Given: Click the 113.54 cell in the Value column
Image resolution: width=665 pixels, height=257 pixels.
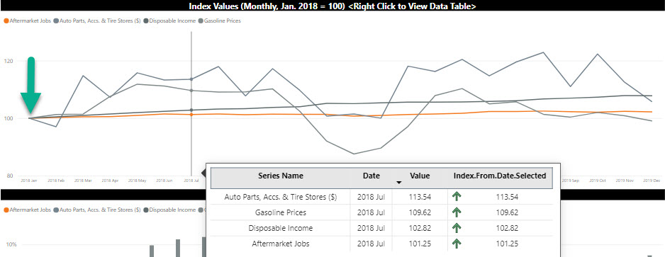Looking at the screenshot, I should (x=420, y=197).
